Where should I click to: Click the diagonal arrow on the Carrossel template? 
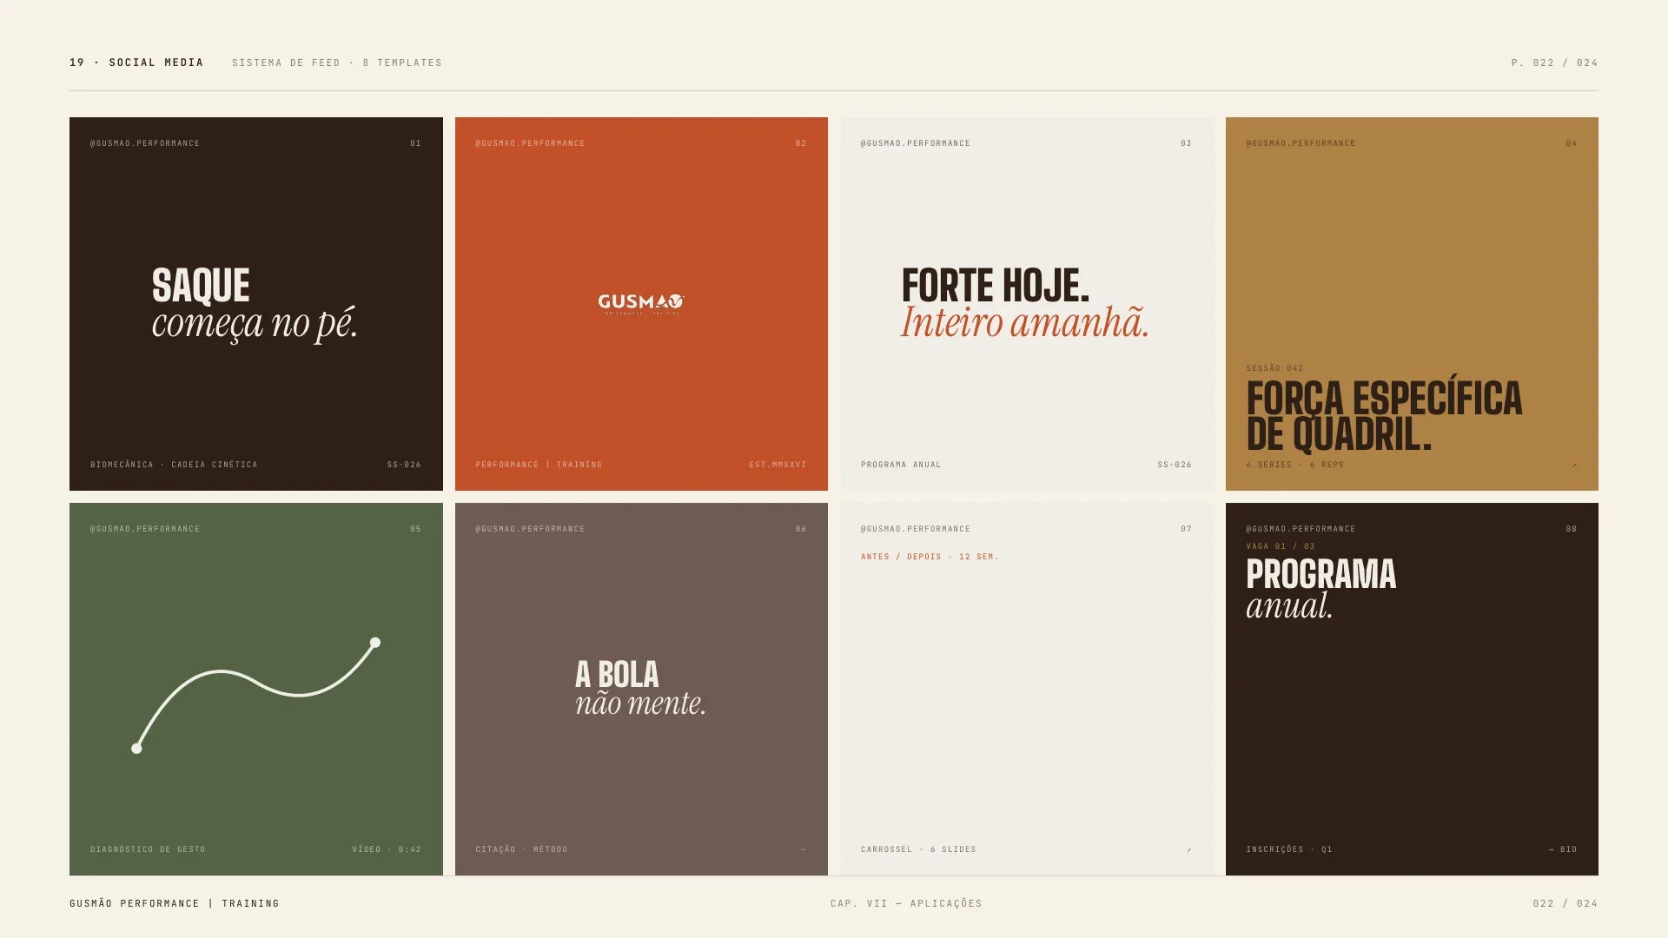(1188, 849)
